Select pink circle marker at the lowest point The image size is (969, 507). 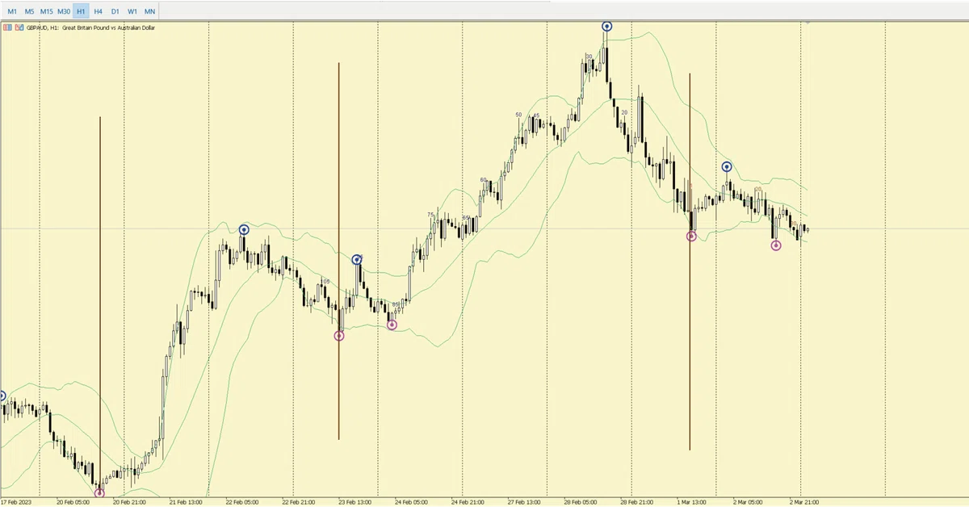pos(99,493)
